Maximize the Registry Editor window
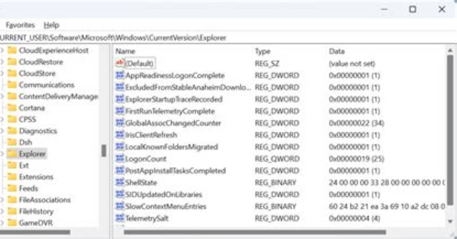 412,10
